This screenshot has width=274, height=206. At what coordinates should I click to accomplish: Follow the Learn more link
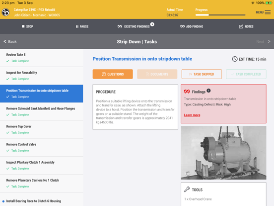192,115
